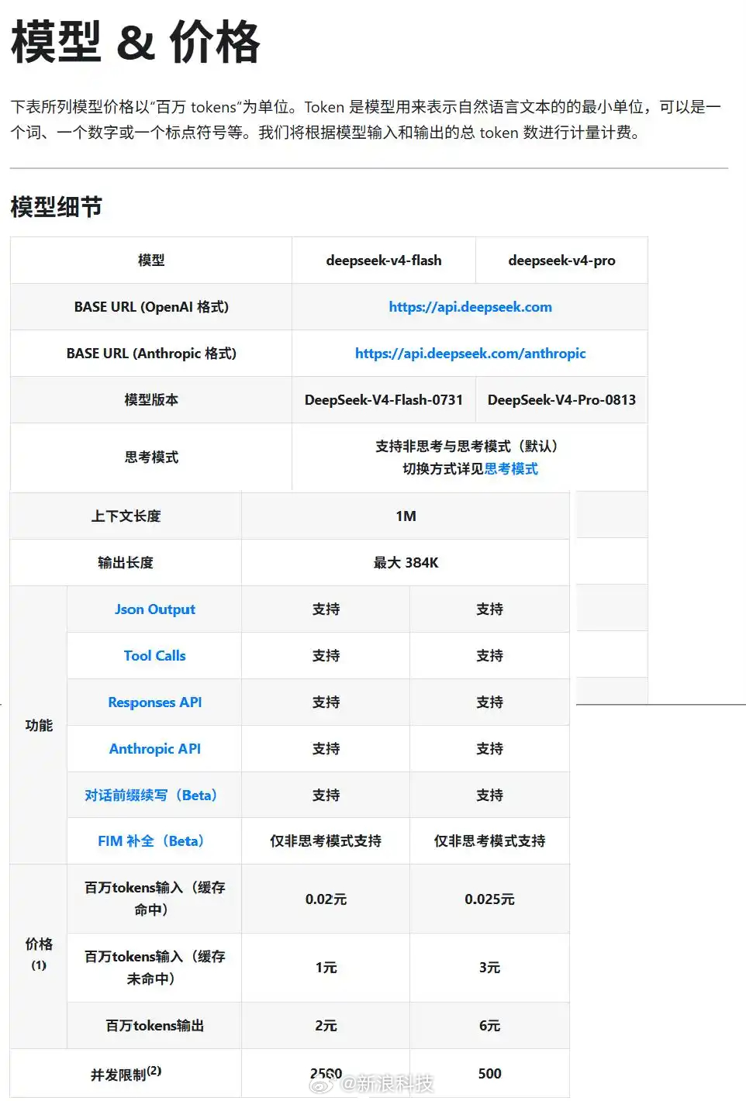Open the Responses API link
This screenshot has width=746, height=1101.
[x=155, y=702]
